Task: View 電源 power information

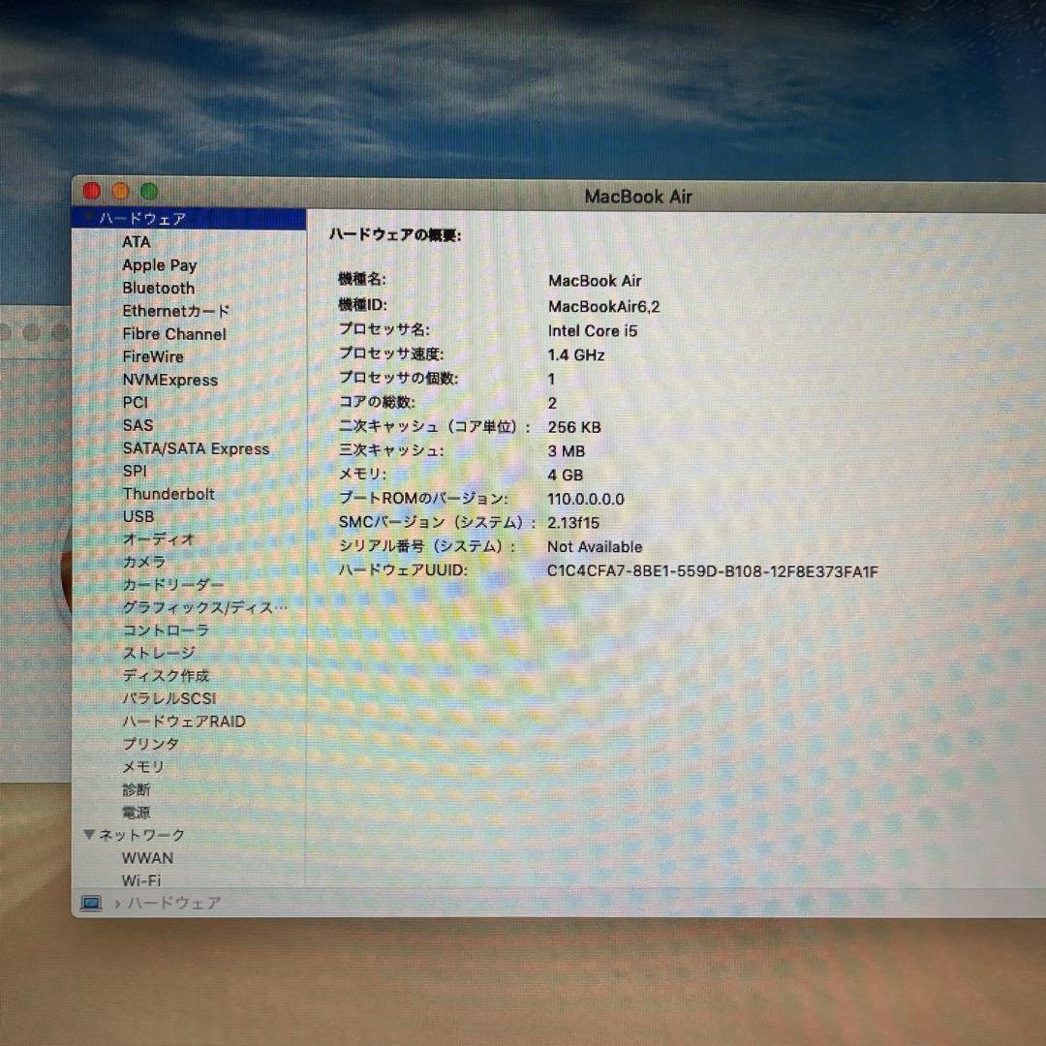Action: pyautogui.click(x=136, y=812)
